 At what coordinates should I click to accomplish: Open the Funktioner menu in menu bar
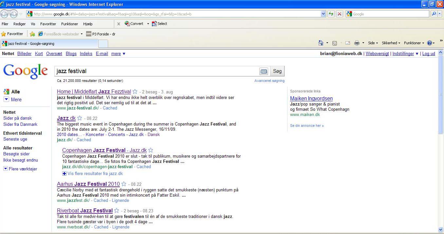click(x=69, y=24)
